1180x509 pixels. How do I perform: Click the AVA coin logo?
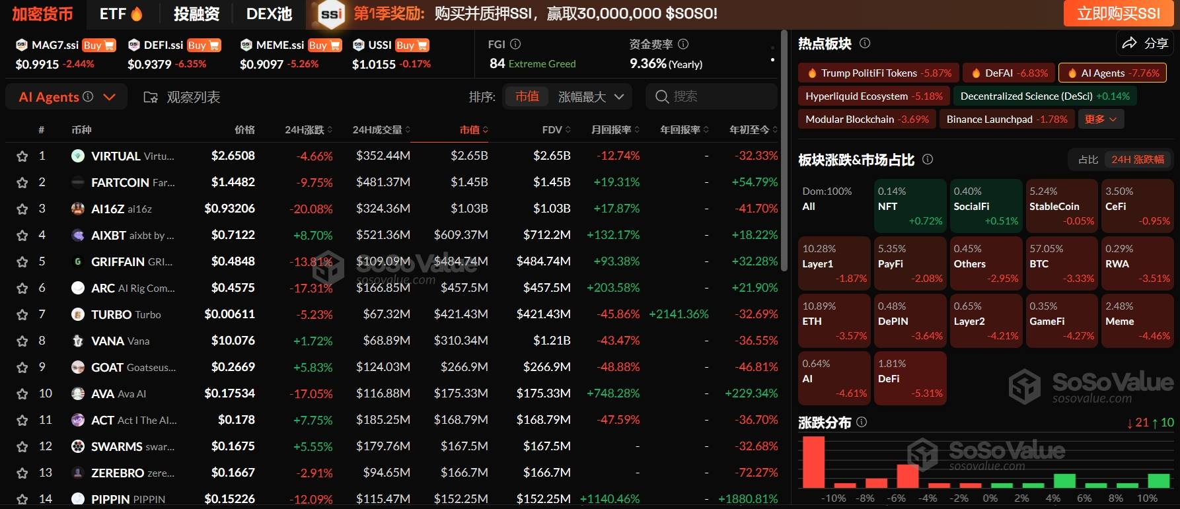(x=78, y=393)
